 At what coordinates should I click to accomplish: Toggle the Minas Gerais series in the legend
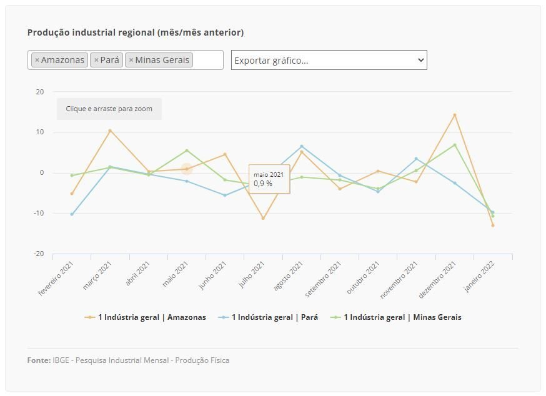click(x=397, y=317)
